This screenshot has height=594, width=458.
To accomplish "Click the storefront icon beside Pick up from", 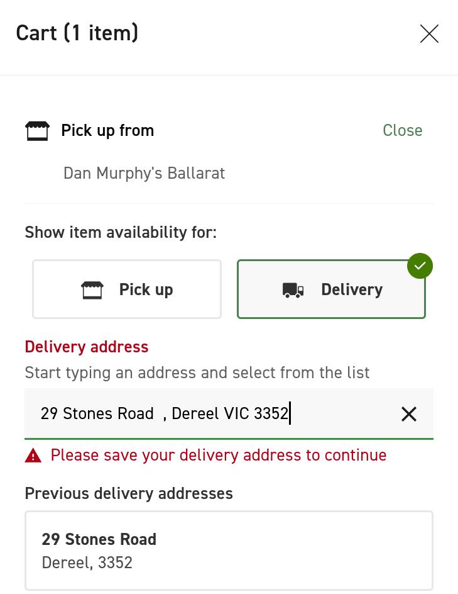I will [37, 130].
